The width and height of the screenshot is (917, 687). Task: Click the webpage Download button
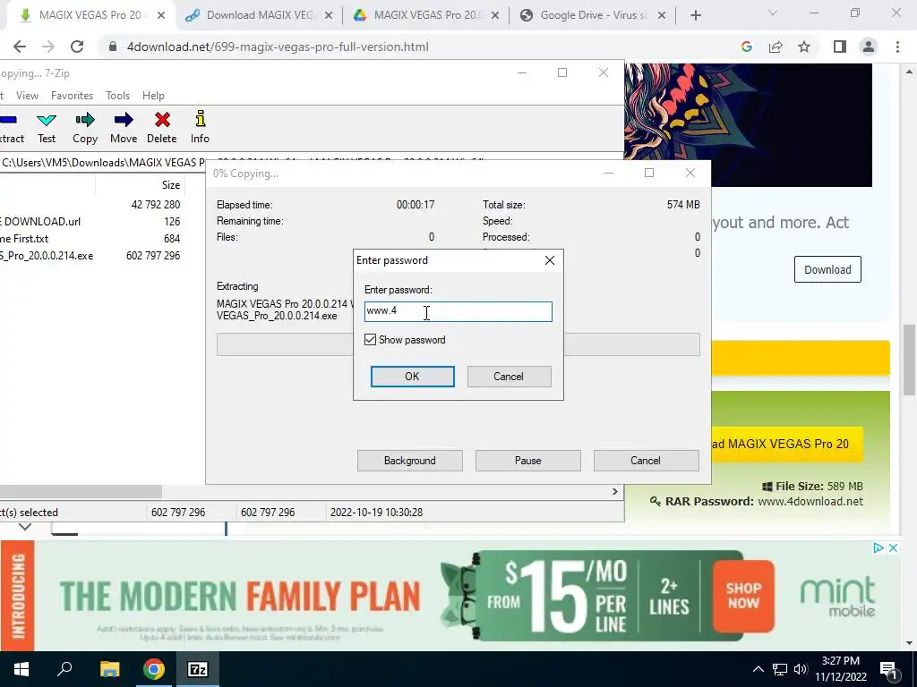(827, 269)
